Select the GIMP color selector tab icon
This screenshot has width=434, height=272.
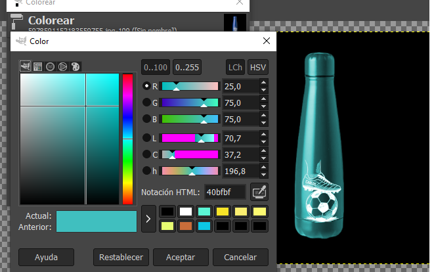pyautogui.click(x=25, y=66)
